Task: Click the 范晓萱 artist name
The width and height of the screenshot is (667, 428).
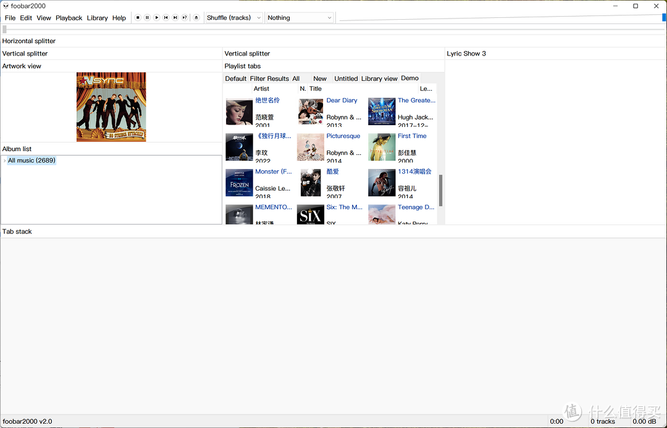Action: click(264, 117)
